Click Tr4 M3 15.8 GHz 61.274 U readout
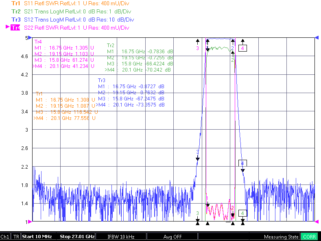 coord(64,60)
